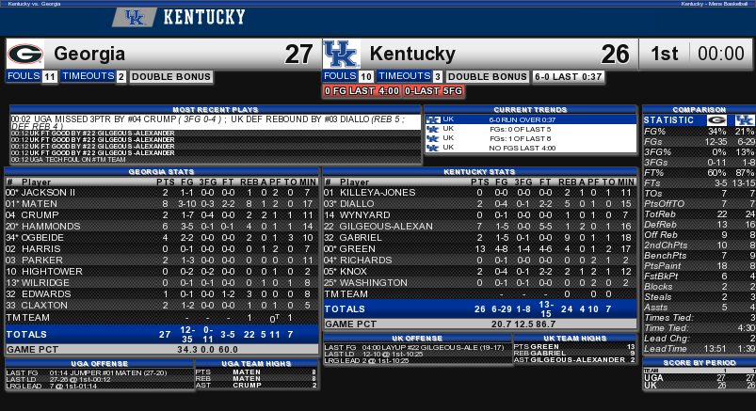Open the SCORE BY PERIOD header
The image size is (756, 411).
pyautogui.click(x=700, y=362)
